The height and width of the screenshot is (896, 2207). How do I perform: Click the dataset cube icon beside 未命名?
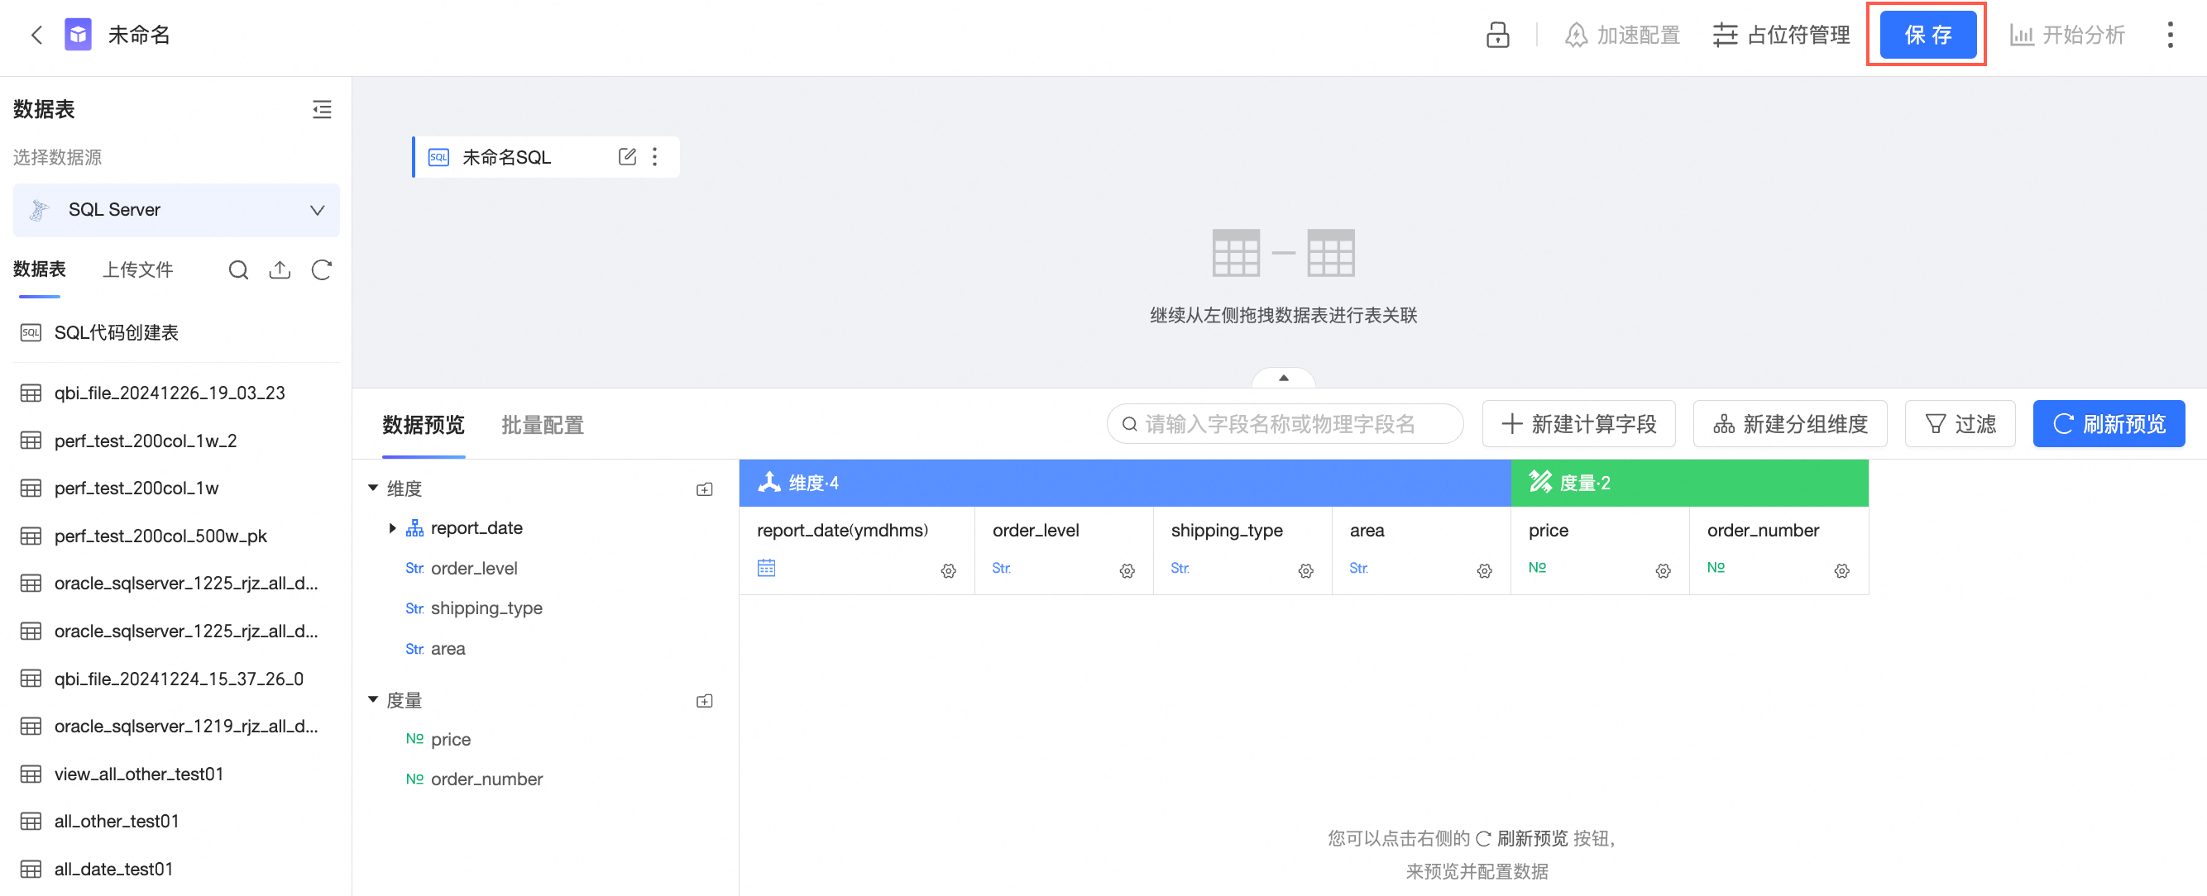pyautogui.click(x=78, y=35)
